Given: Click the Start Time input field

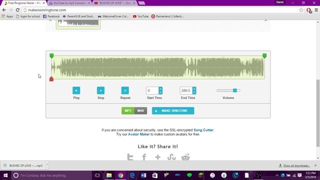Looking at the screenshot, I should pos(152,90).
